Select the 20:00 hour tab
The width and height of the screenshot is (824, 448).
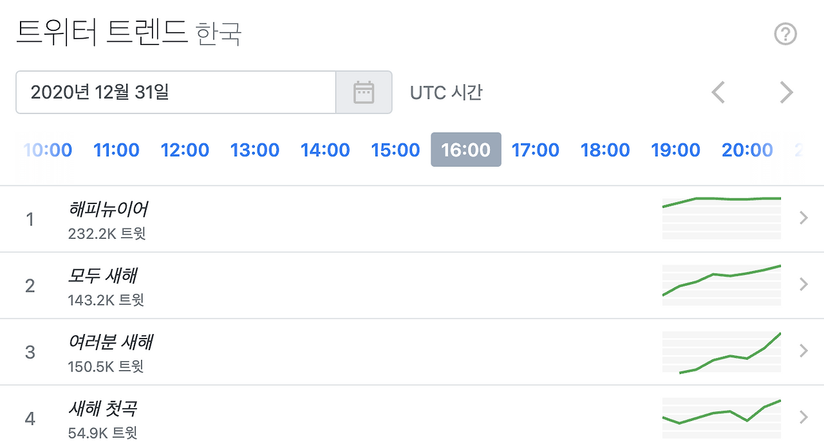pos(747,150)
